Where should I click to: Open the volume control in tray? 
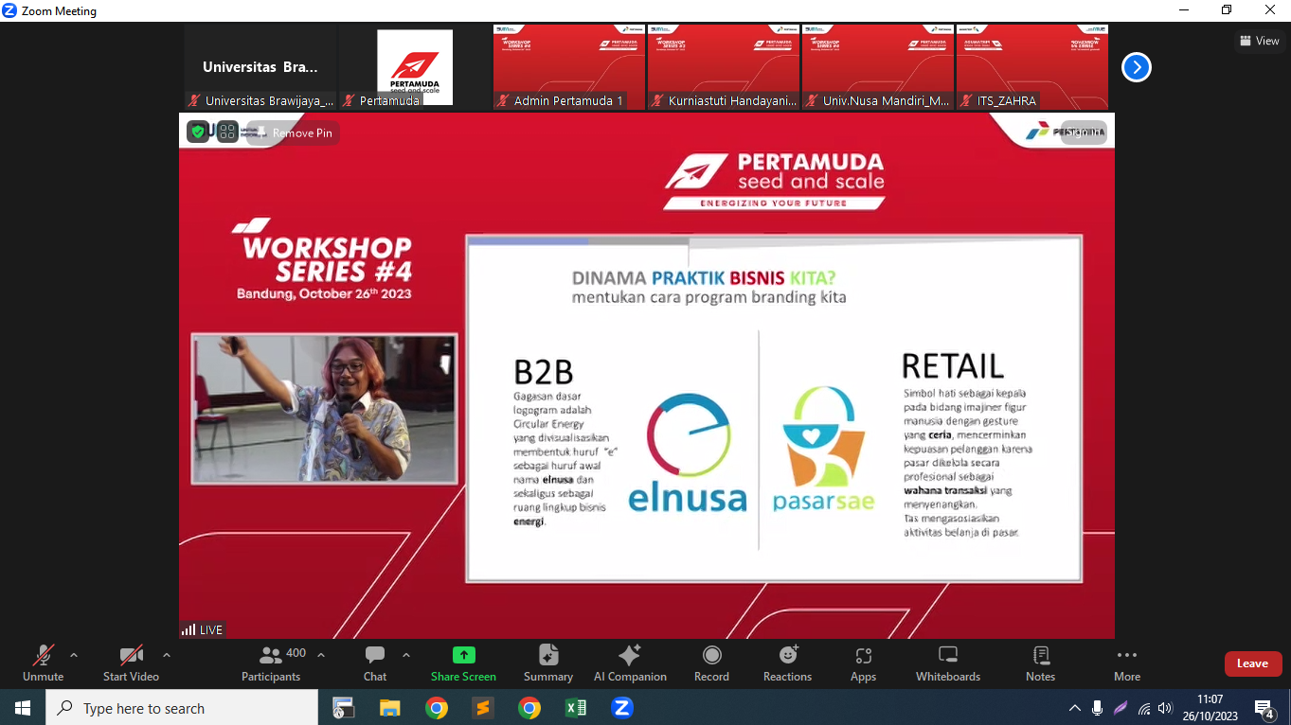pos(1165,708)
